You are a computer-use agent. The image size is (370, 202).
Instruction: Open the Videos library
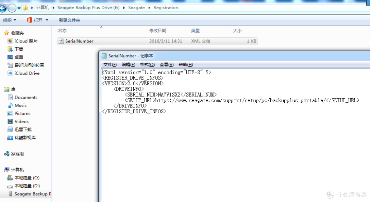click(x=22, y=122)
